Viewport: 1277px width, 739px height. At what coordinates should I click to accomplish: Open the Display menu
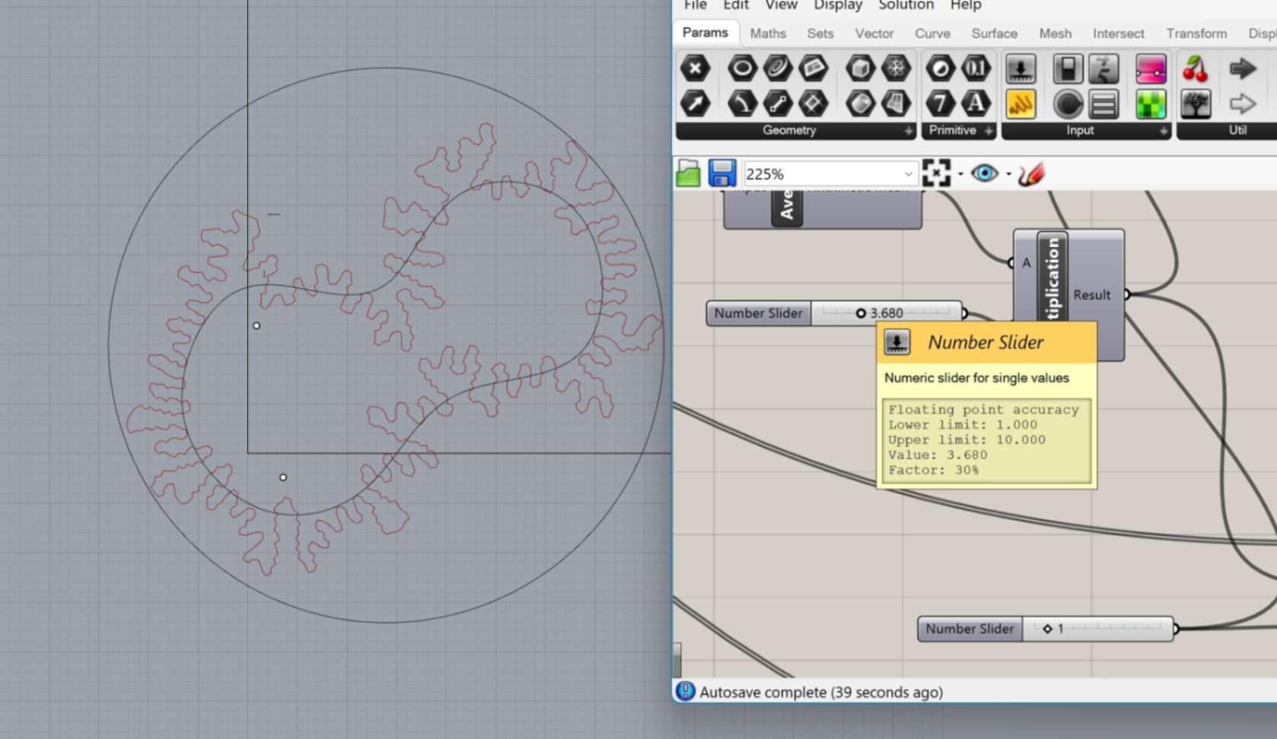(838, 5)
